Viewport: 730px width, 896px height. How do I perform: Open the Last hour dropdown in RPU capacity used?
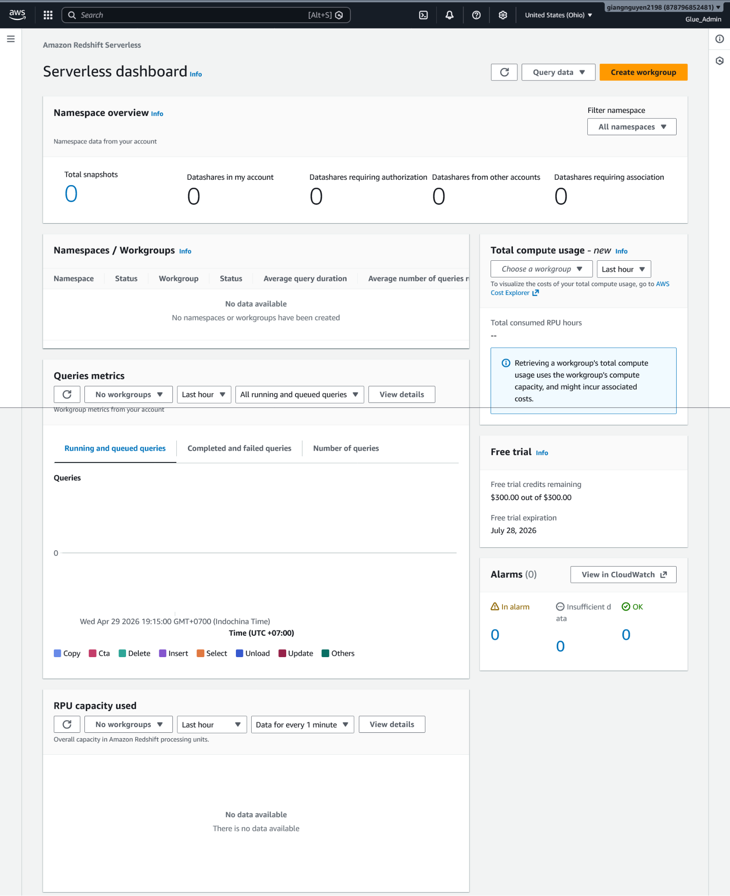click(212, 724)
